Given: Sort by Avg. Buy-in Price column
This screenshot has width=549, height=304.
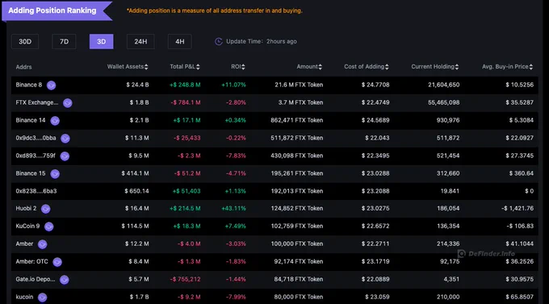Looking at the screenshot, I should [x=508, y=66].
